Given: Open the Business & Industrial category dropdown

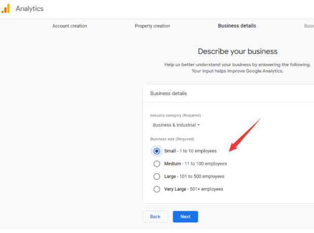Looking at the screenshot, I should [176, 125].
